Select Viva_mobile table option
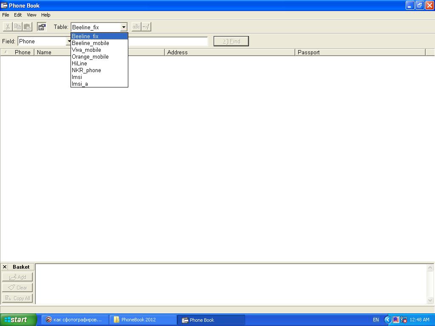 99,50
